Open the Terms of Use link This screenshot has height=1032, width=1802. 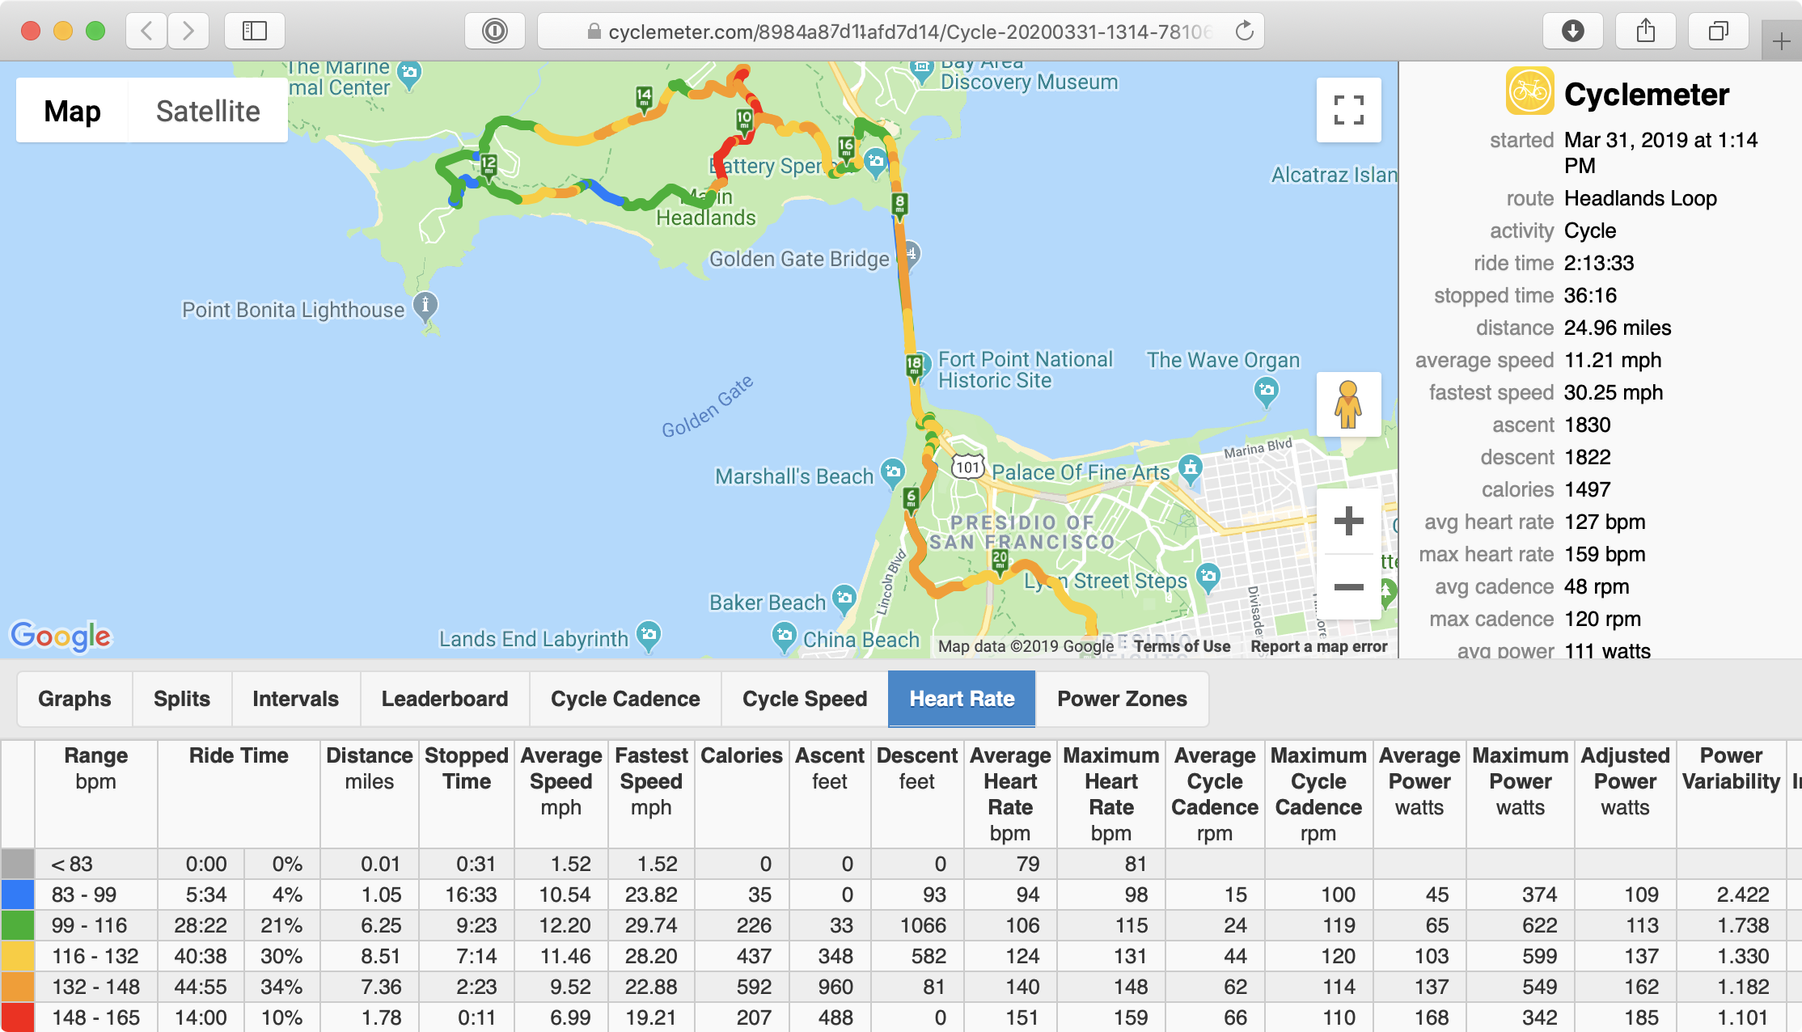1182,646
